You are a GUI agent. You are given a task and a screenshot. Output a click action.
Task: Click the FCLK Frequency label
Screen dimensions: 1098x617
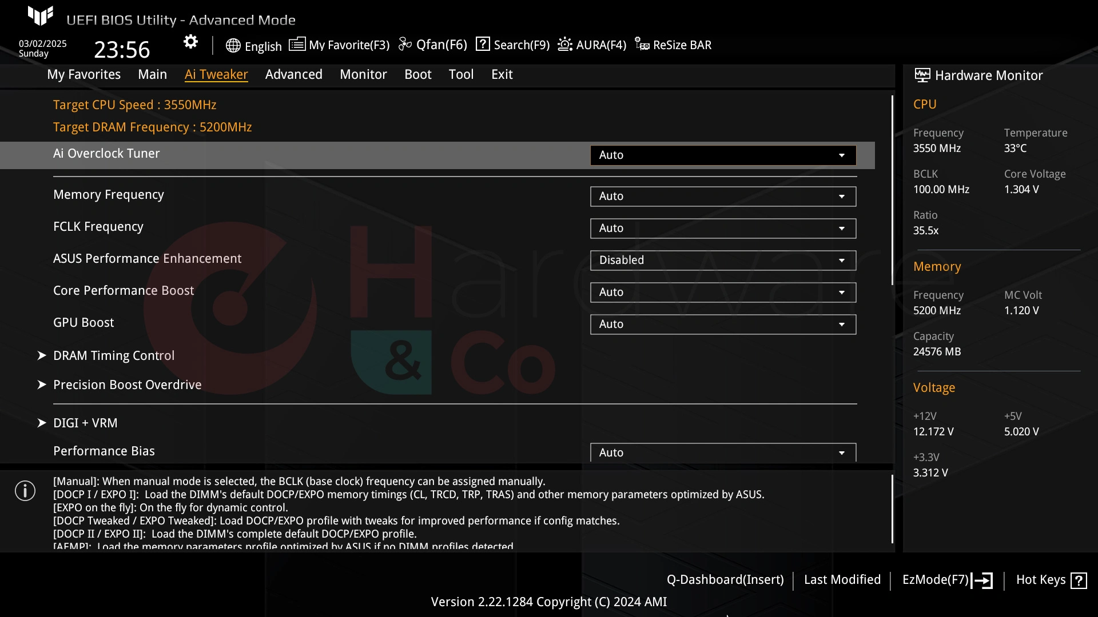click(98, 227)
